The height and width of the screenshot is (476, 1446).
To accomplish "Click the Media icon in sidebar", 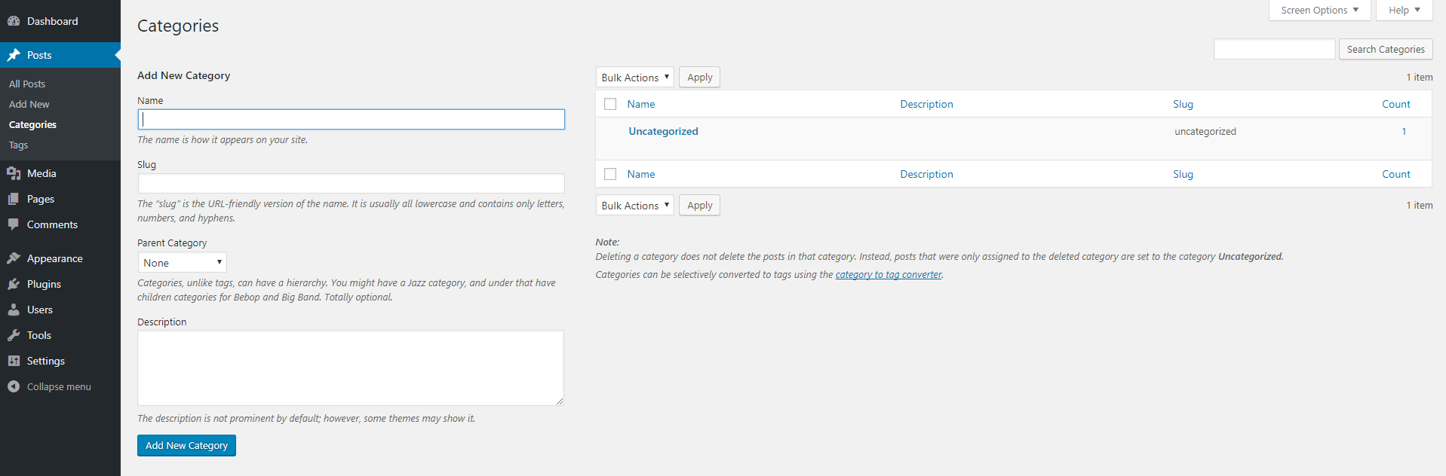I will pos(14,173).
